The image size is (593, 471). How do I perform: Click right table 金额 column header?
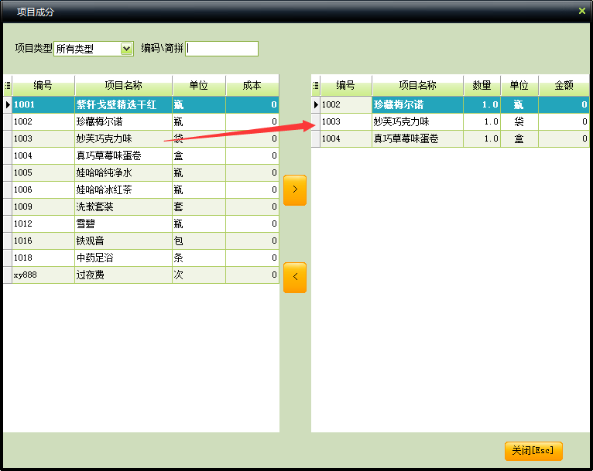pos(564,85)
